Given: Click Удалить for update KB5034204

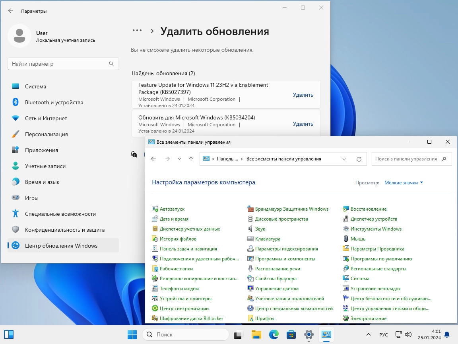Looking at the screenshot, I should [303, 124].
